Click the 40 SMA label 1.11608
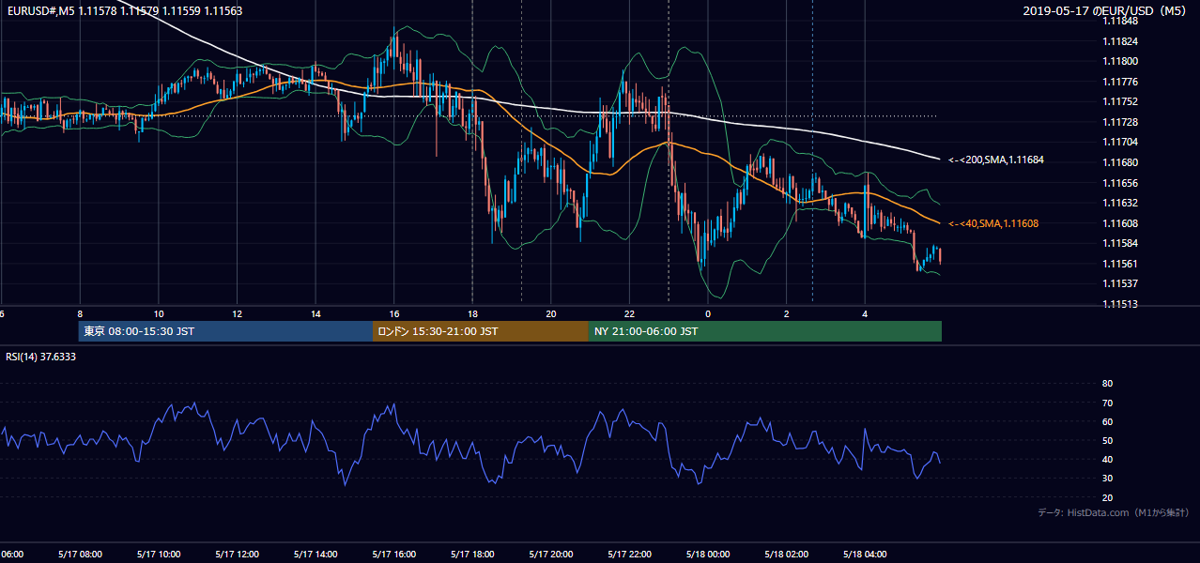Viewport: 1200px width, 563px height. point(993,223)
